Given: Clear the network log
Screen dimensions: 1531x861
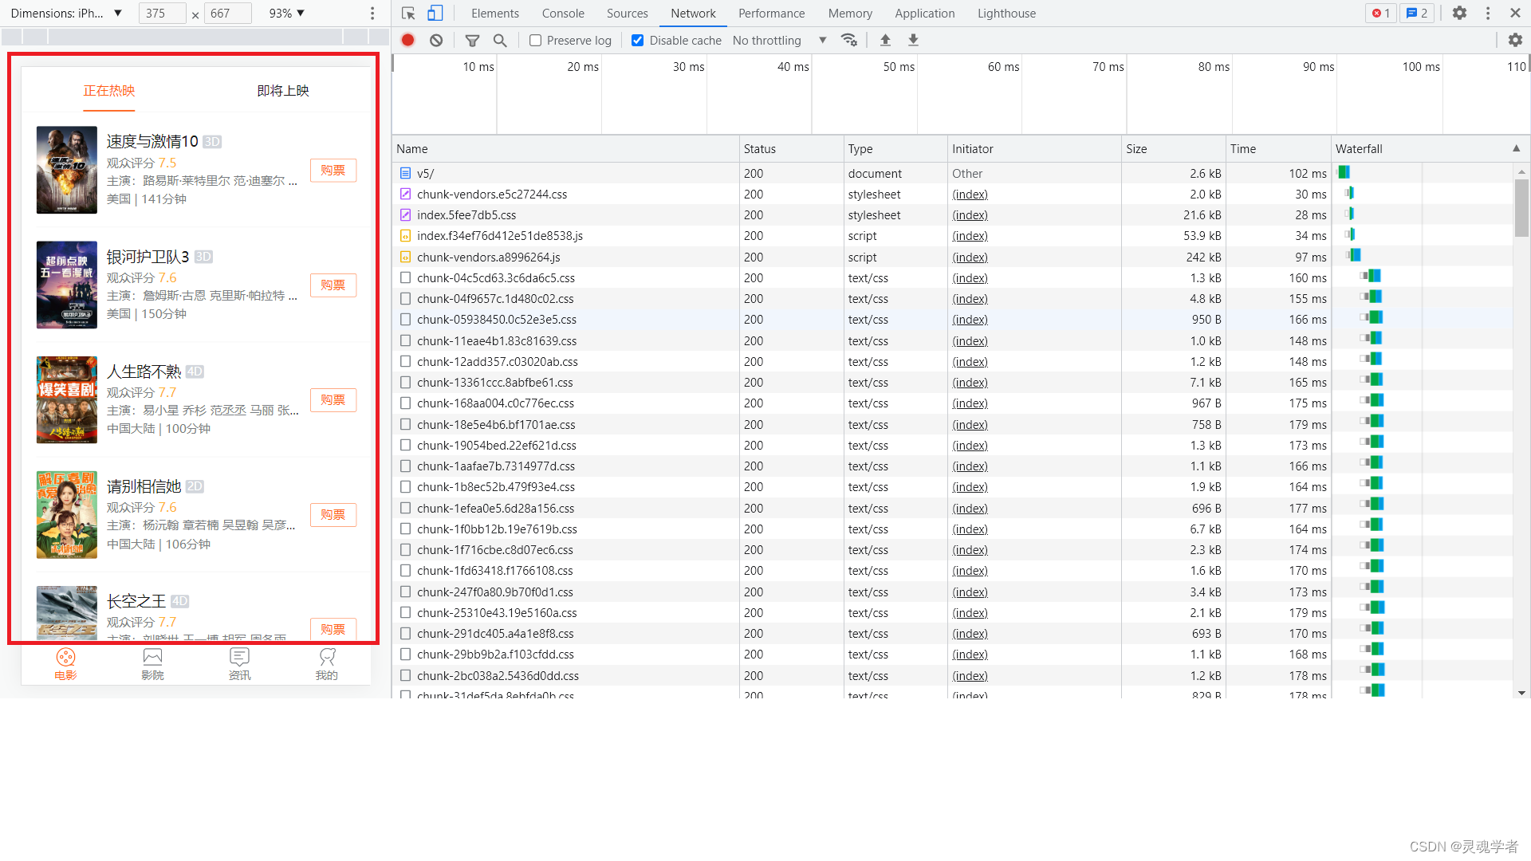Looking at the screenshot, I should tap(436, 40).
